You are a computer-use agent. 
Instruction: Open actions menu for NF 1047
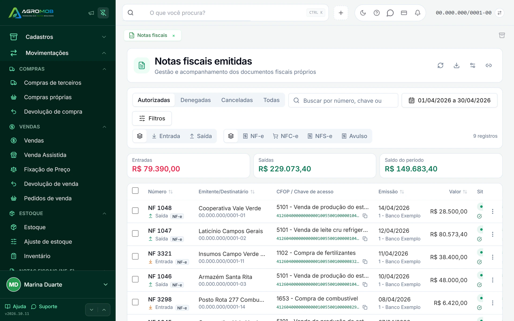(x=493, y=234)
